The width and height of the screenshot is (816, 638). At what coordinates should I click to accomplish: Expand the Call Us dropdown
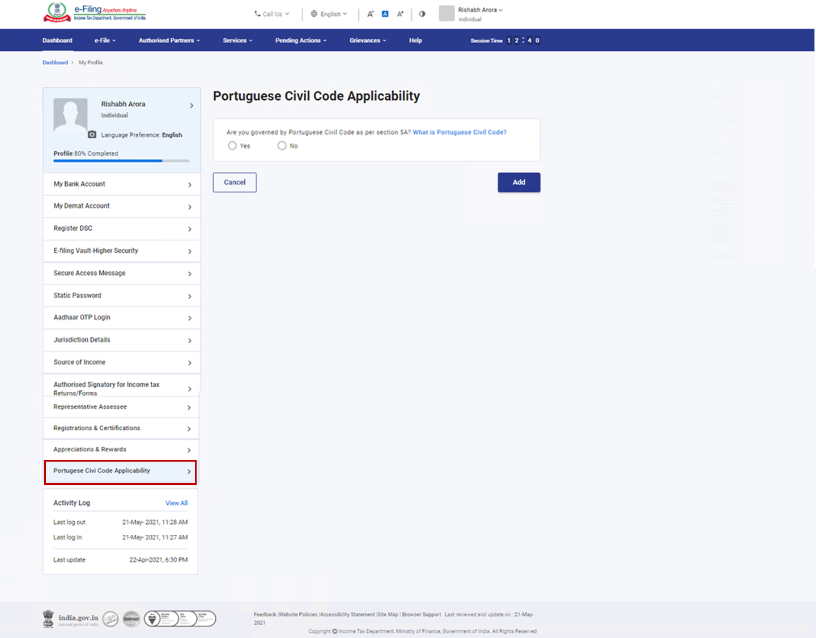(272, 14)
